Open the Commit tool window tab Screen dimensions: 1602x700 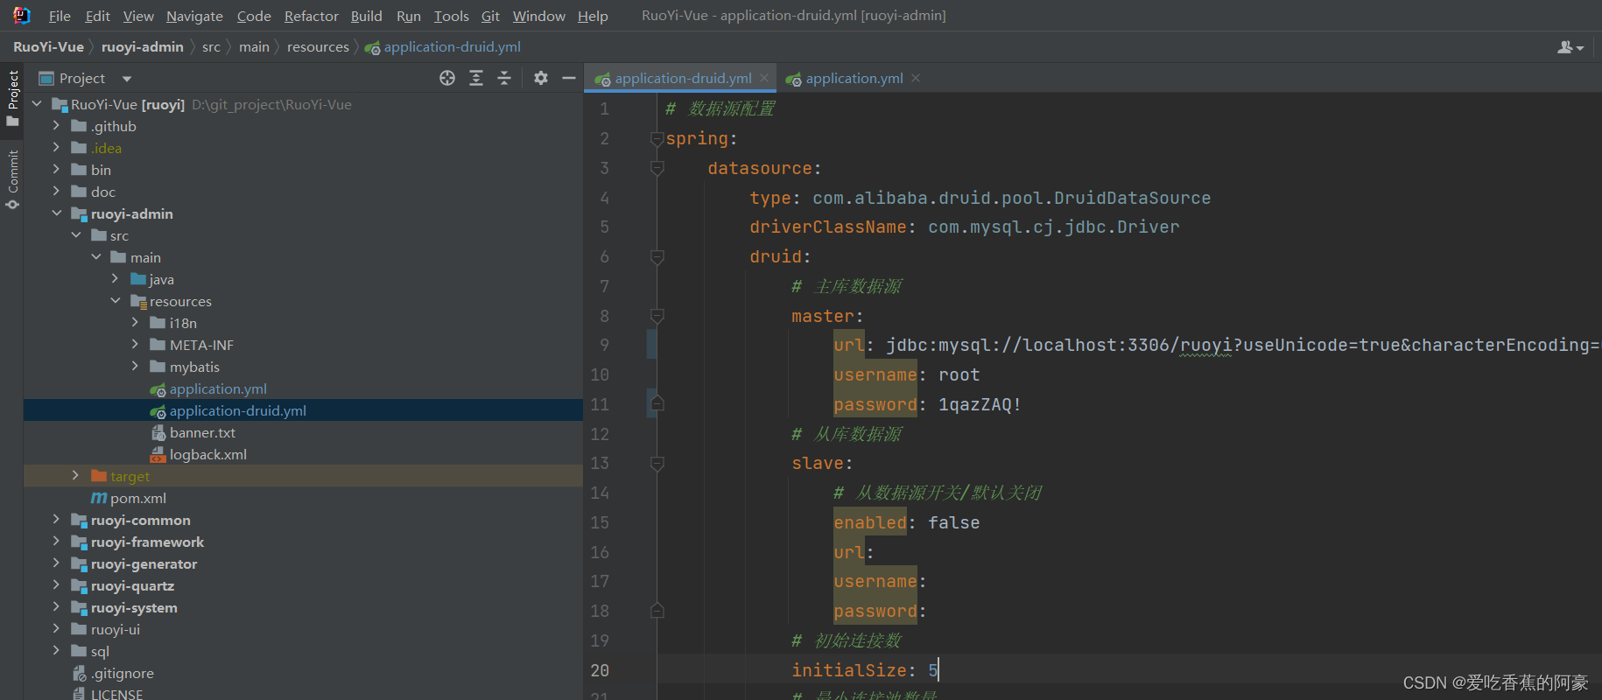pos(12,179)
